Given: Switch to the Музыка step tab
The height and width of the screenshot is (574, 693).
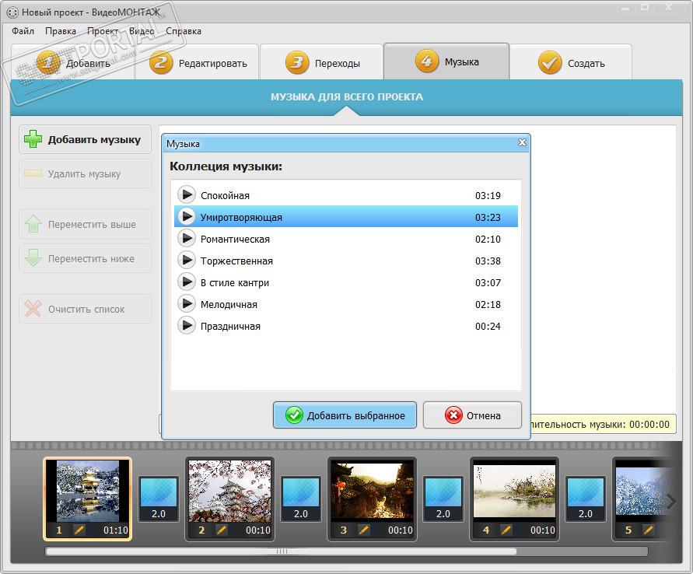Looking at the screenshot, I should click(446, 61).
